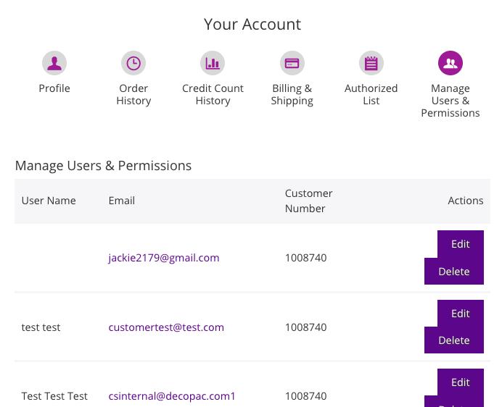The height and width of the screenshot is (407, 502).
Task: Open Billing & Shipping tab label
Action: [x=292, y=95]
